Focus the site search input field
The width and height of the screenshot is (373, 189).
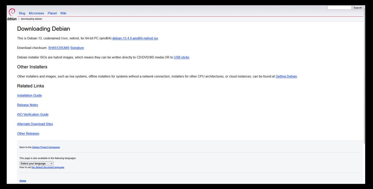tap(339, 8)
